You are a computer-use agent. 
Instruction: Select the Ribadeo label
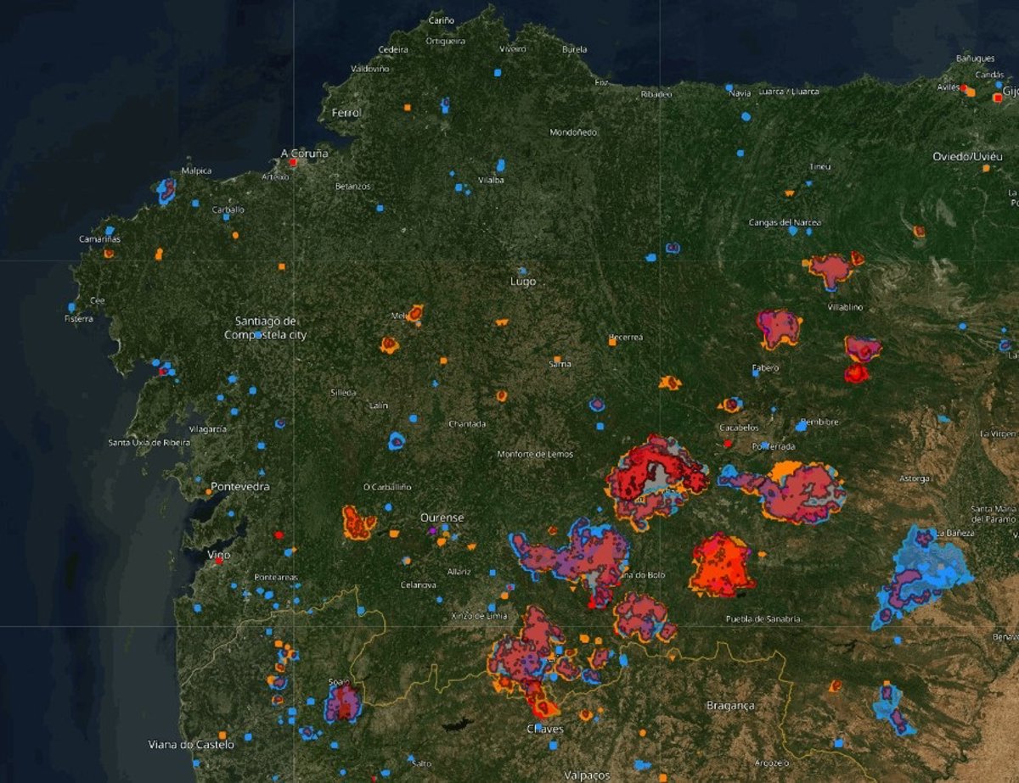(656, 94)
